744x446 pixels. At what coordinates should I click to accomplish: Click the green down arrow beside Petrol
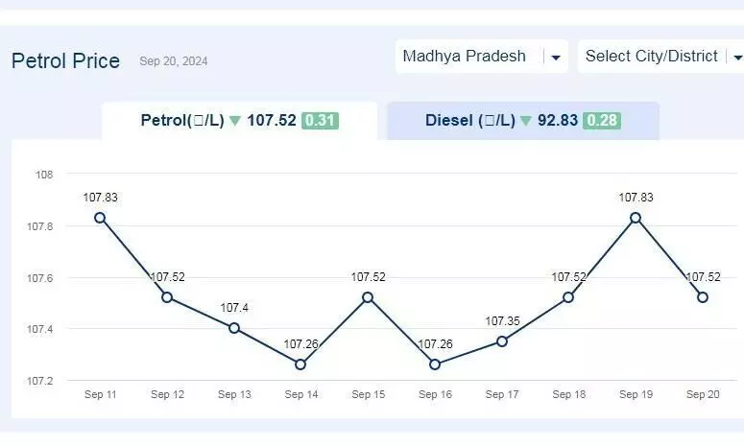pyautogui.click(x=235, y=121)
